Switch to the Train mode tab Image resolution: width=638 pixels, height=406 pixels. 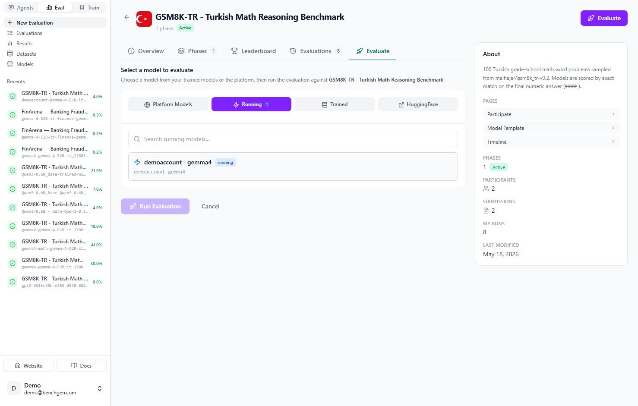[x=89, y=7]
